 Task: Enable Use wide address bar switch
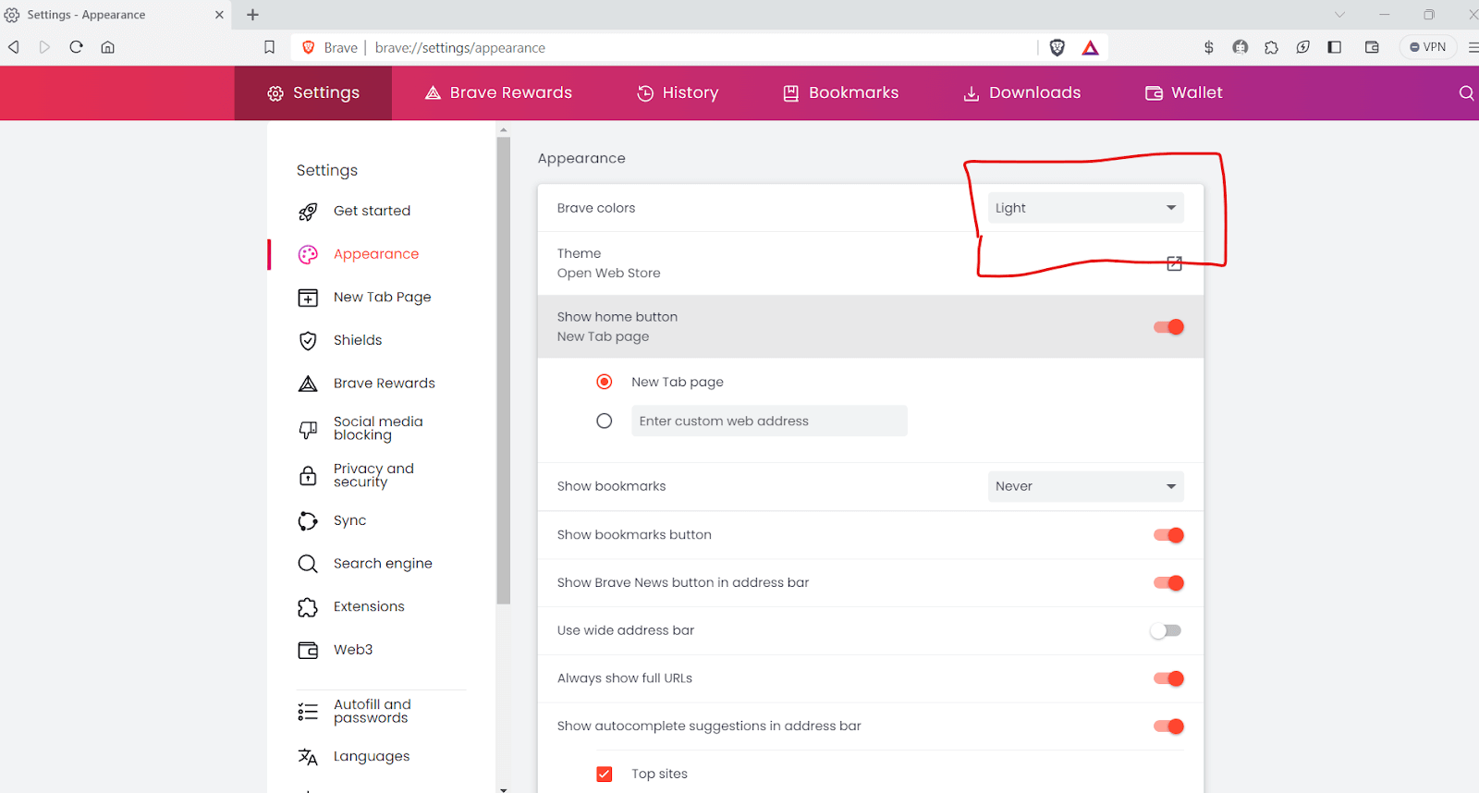[x=1166, y=630]
